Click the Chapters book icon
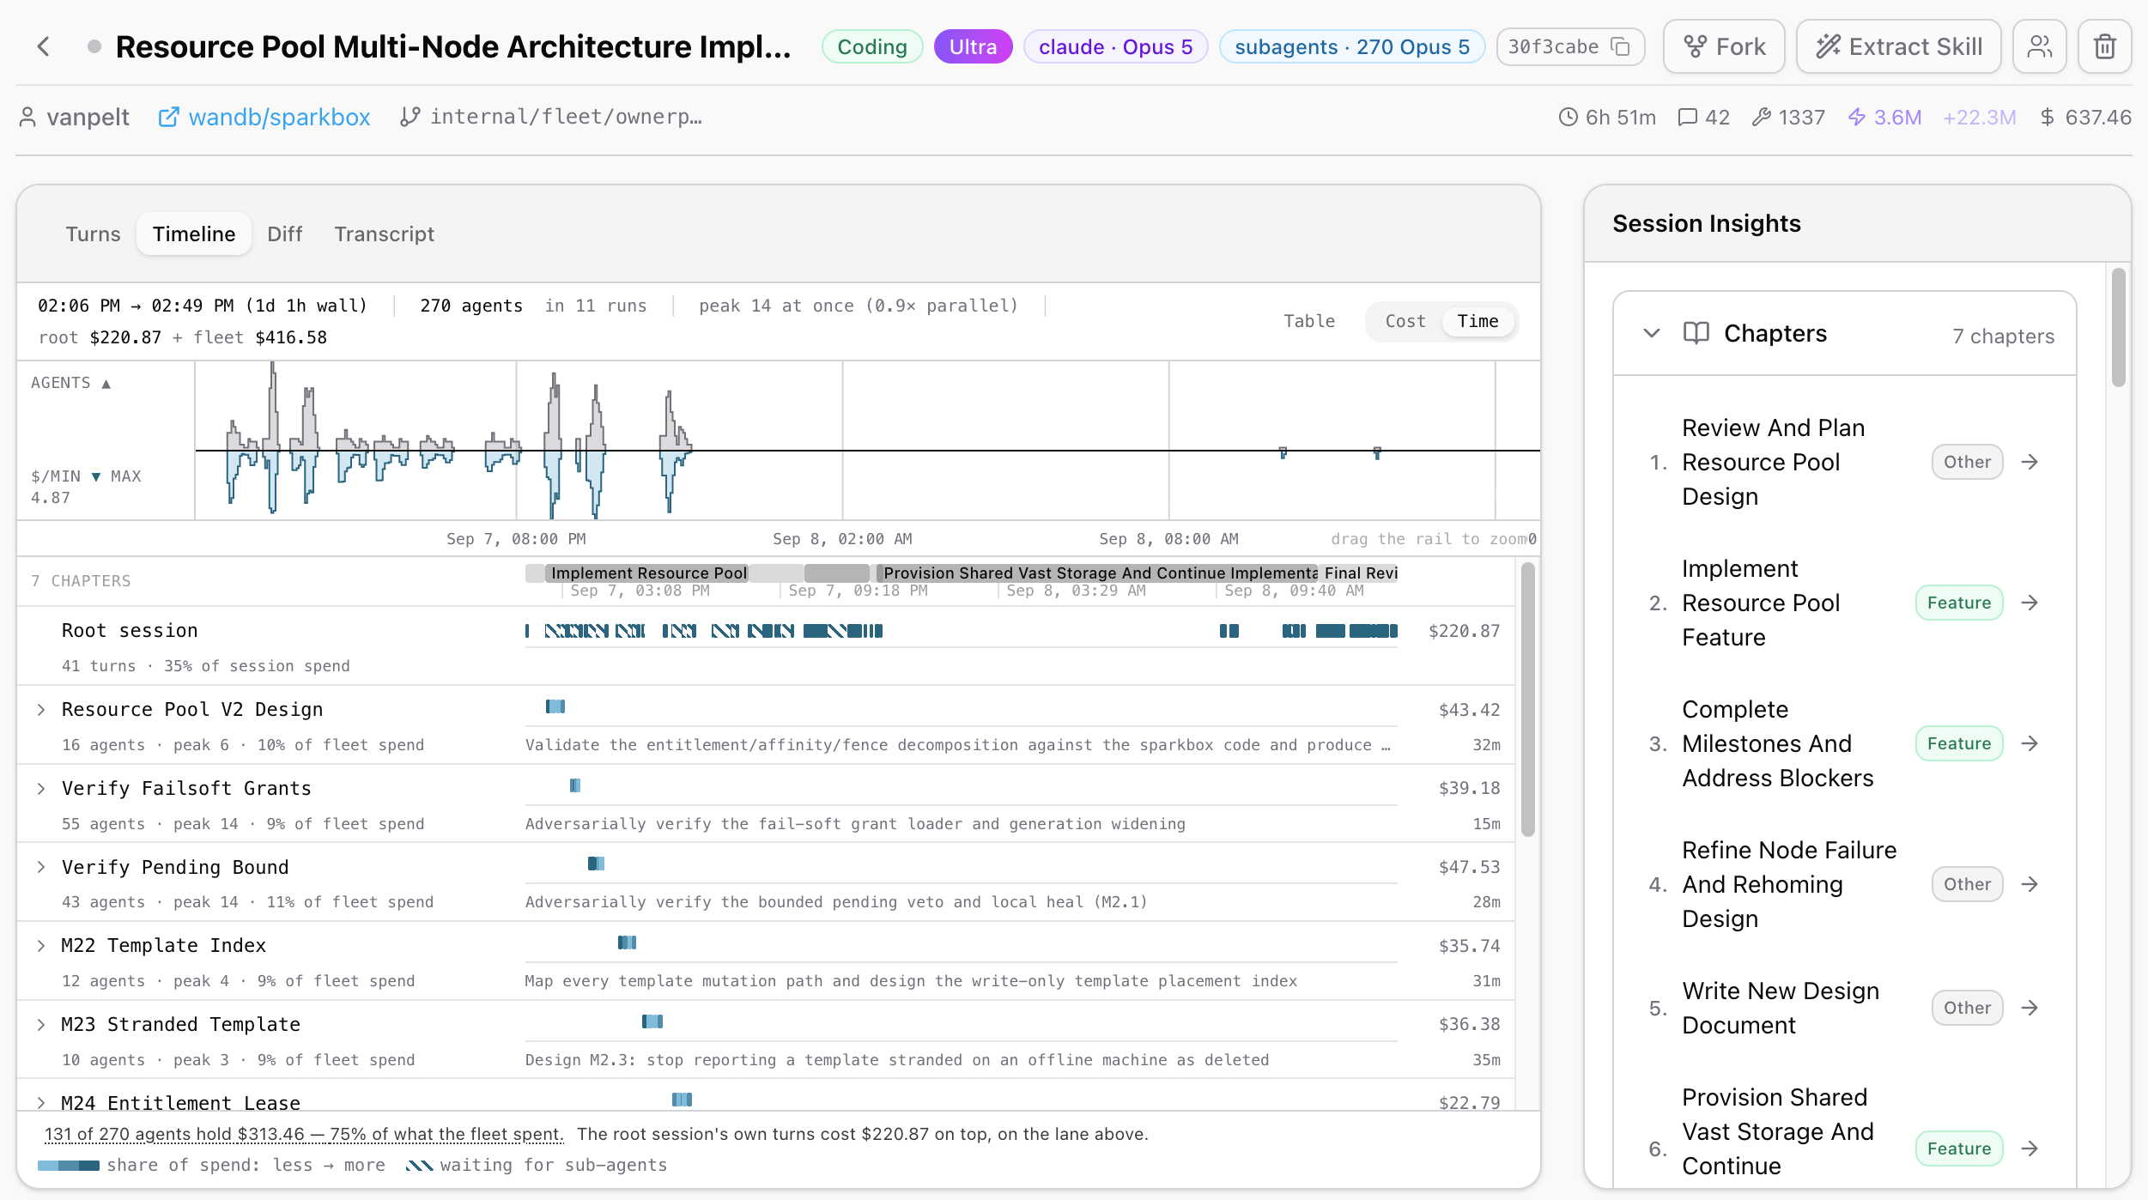 (x=1696, y=333)
